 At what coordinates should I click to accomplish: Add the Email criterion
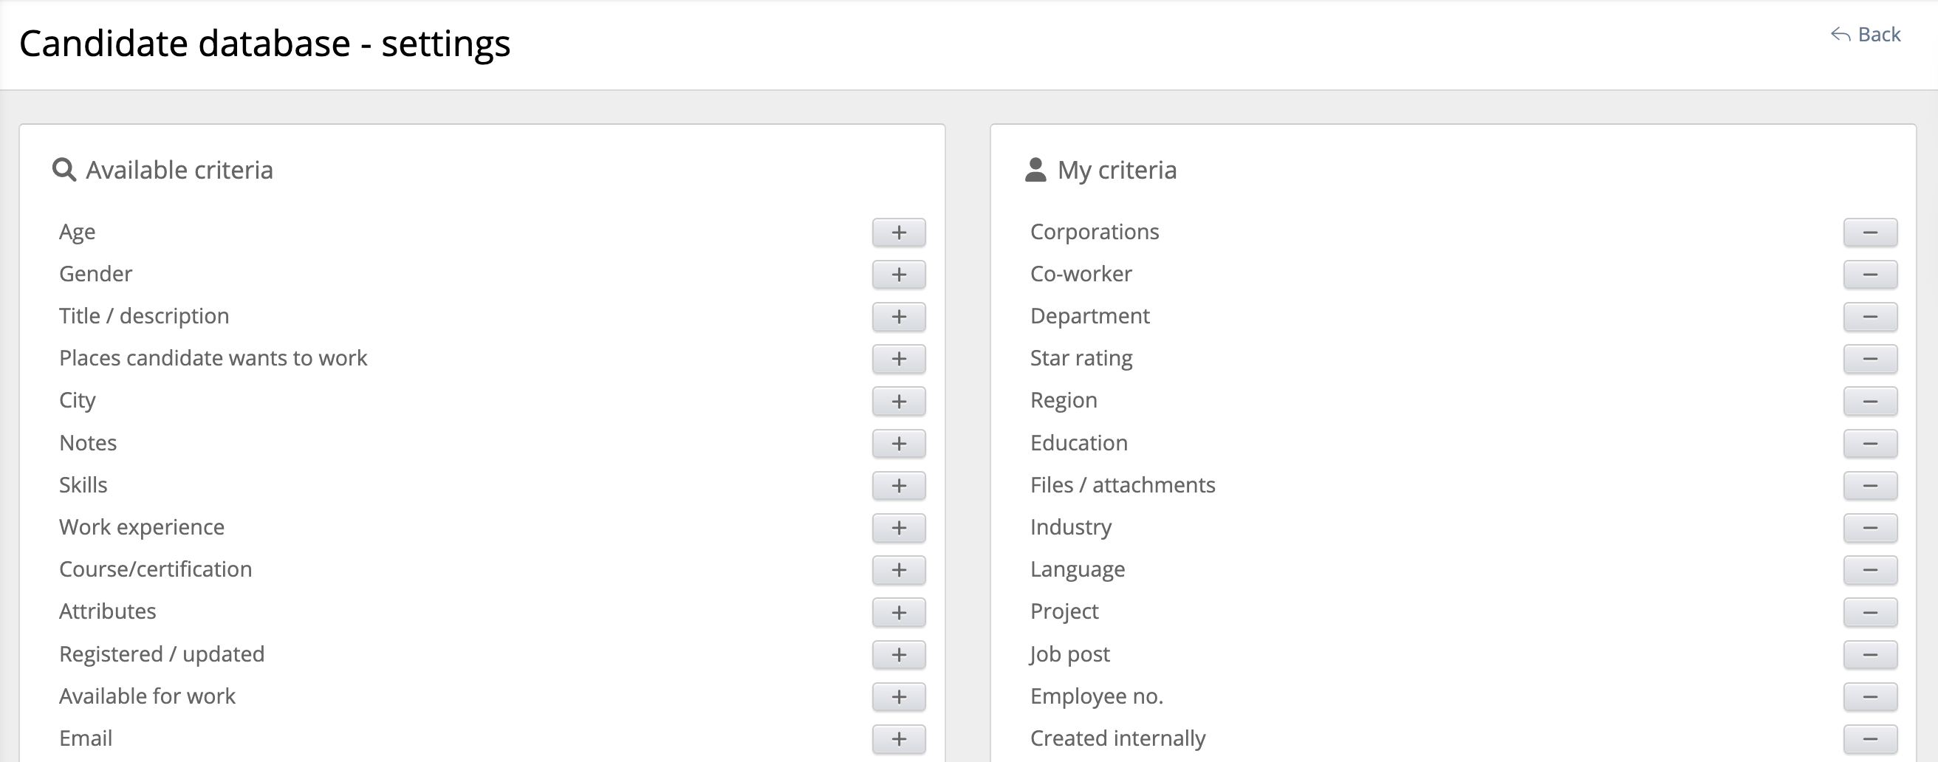coord(898,738)
